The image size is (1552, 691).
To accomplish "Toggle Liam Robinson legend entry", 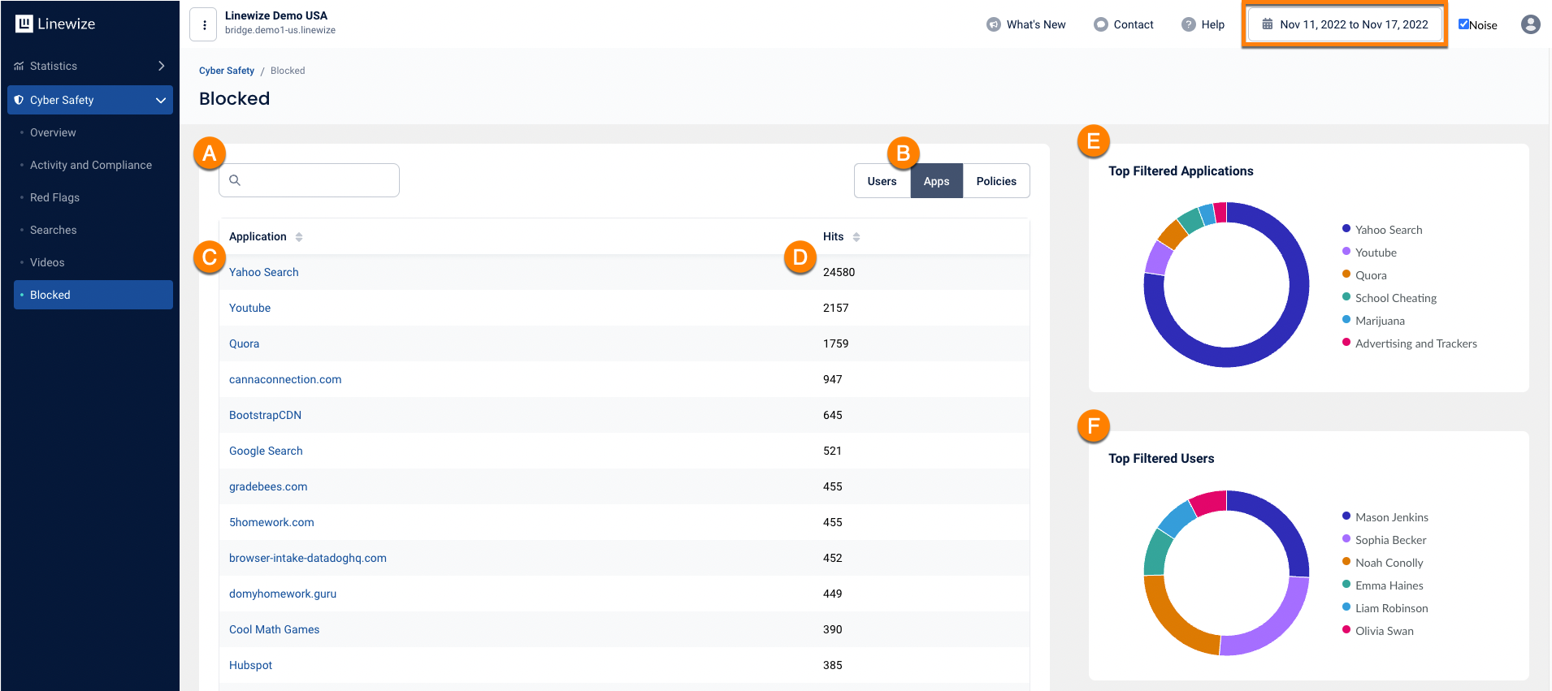I will tap(1385, 608).
